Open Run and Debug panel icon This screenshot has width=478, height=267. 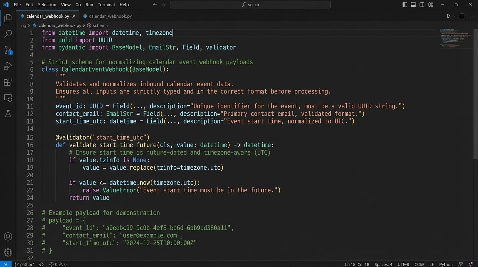point(8,66)
